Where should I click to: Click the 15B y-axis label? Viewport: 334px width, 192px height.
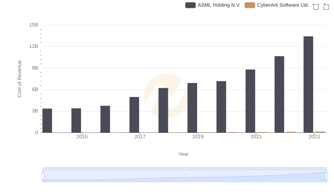tap(33, 25)
